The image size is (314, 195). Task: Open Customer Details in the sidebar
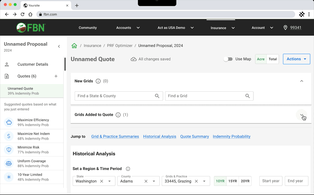(x=32, y=64)
